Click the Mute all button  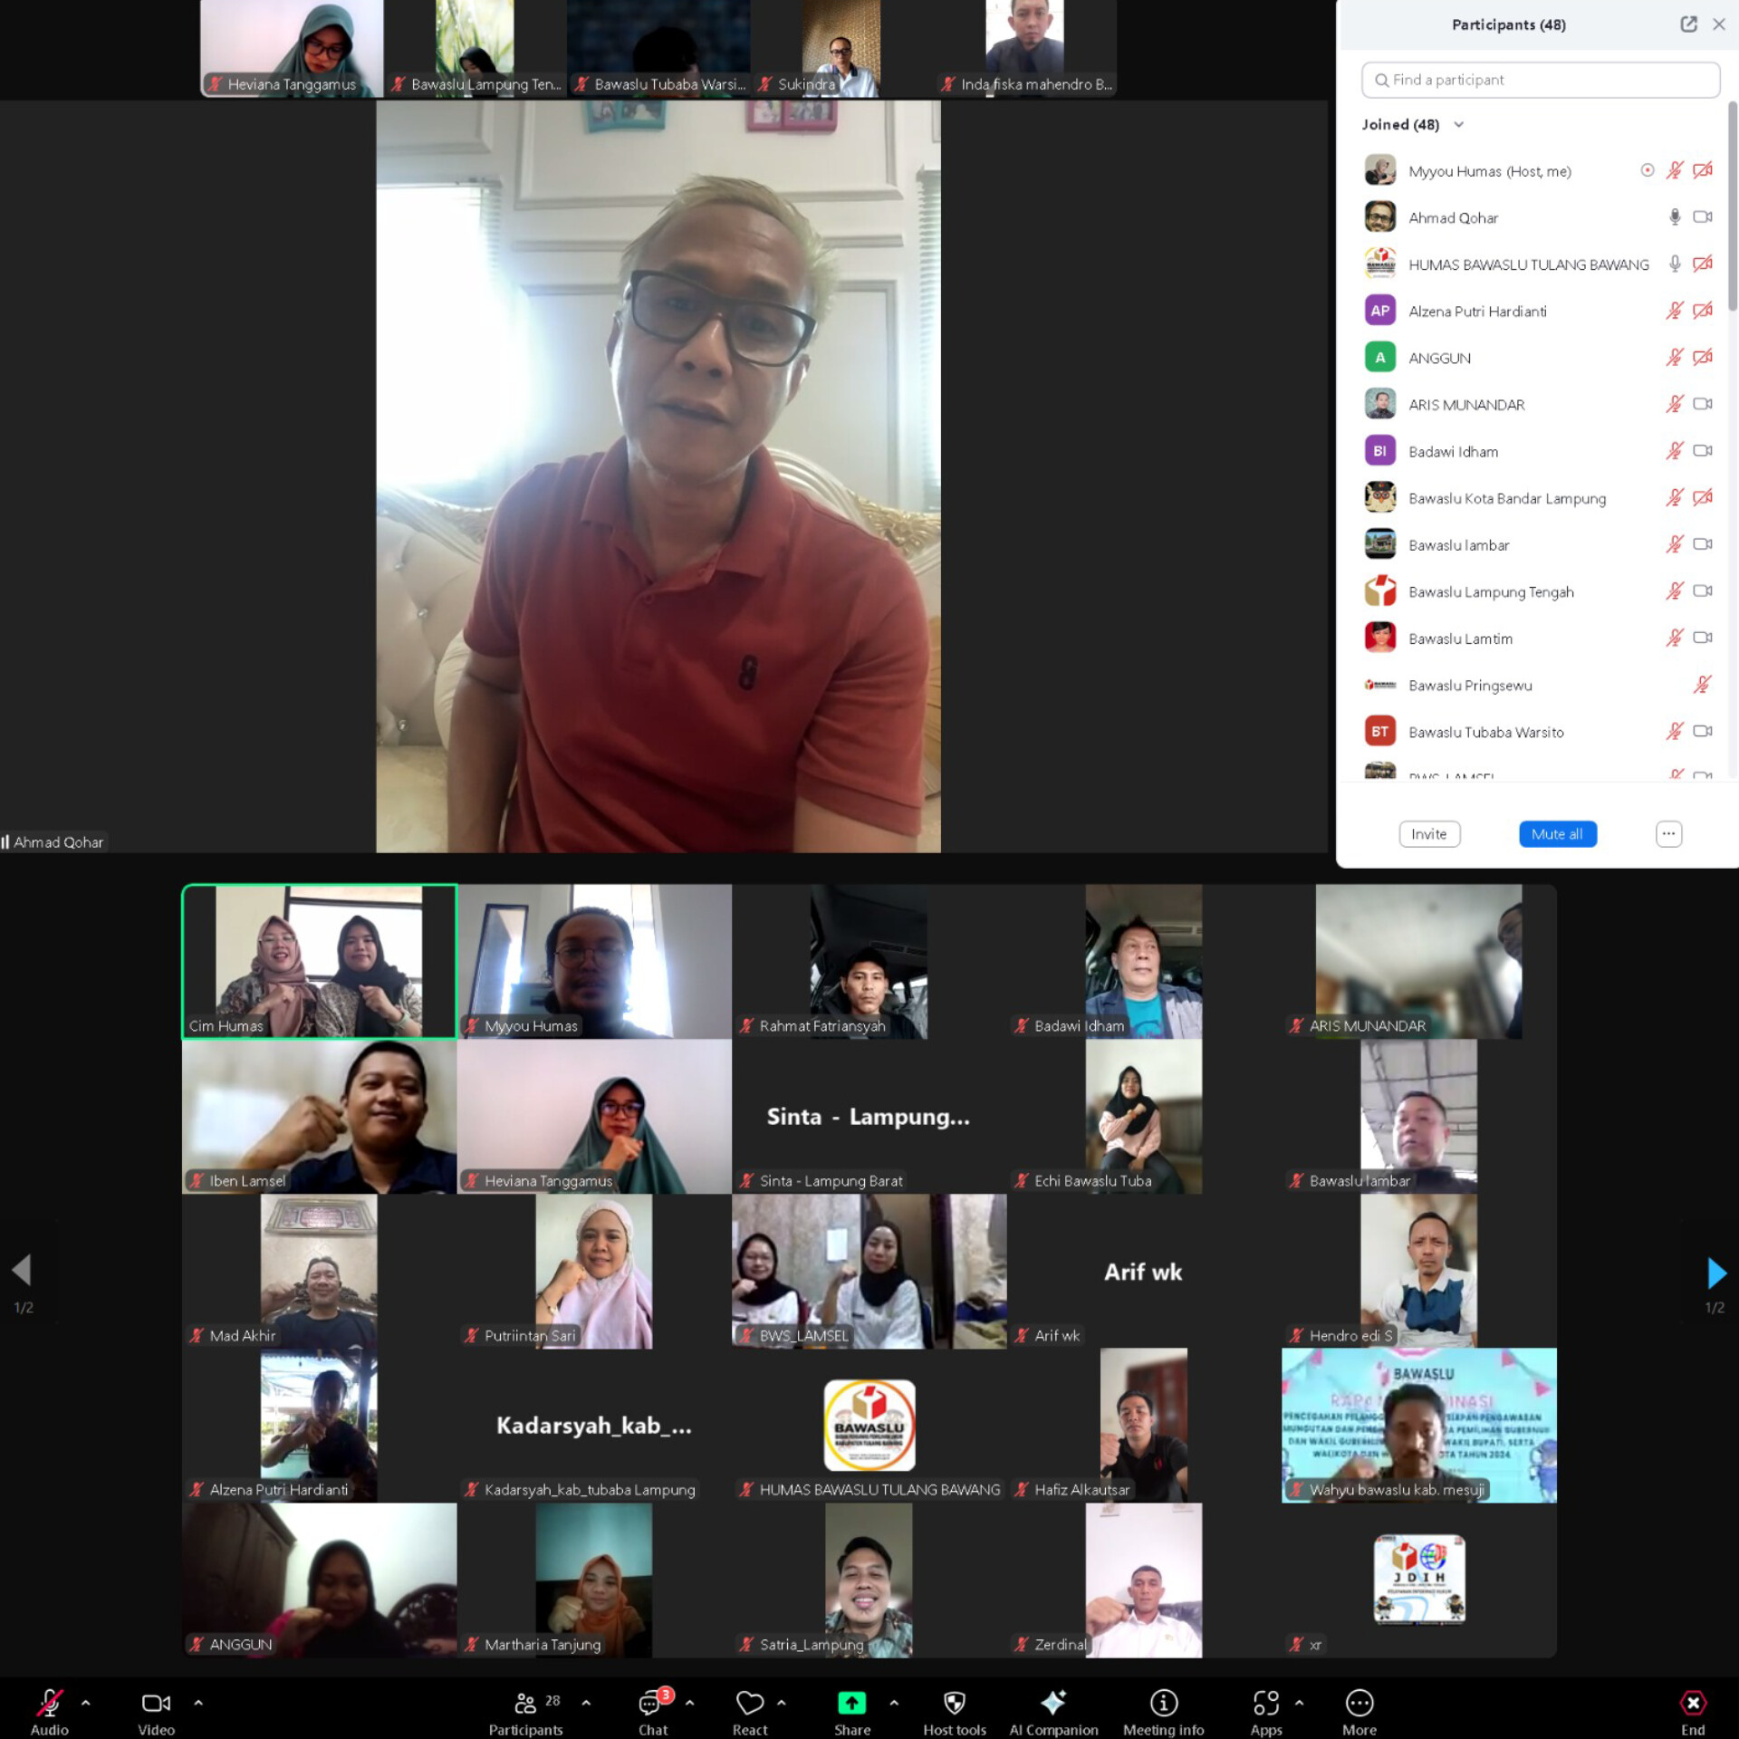click(x=1557, y=834)
